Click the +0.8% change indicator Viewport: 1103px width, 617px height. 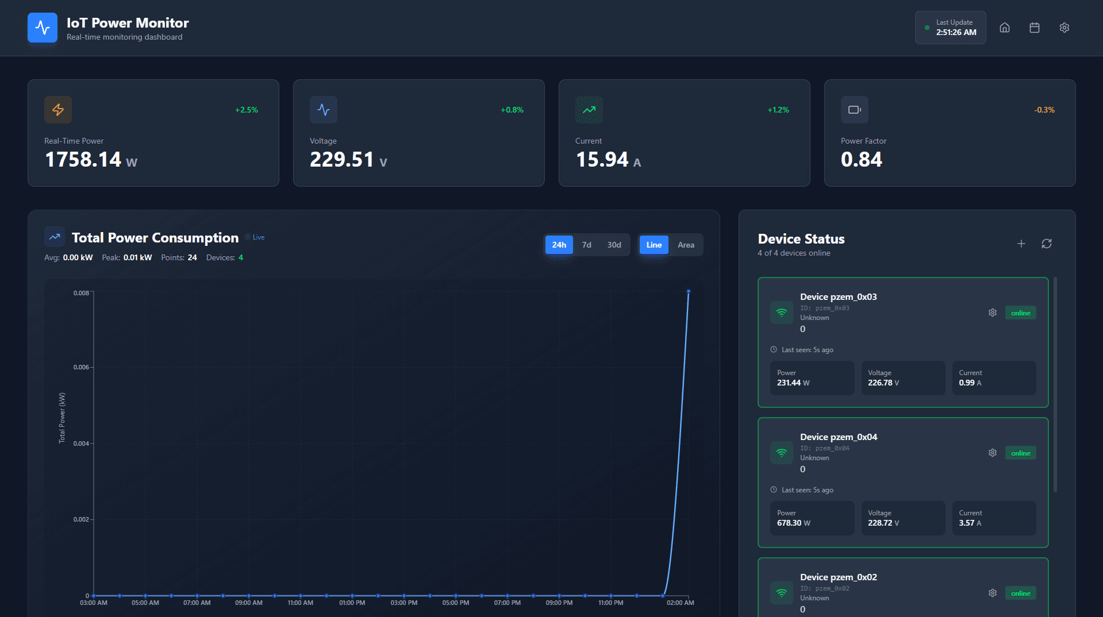click(512, 110)
